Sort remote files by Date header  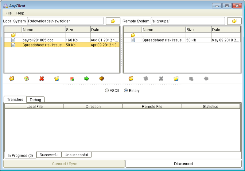pyautogui.click(x=226, y=29)
